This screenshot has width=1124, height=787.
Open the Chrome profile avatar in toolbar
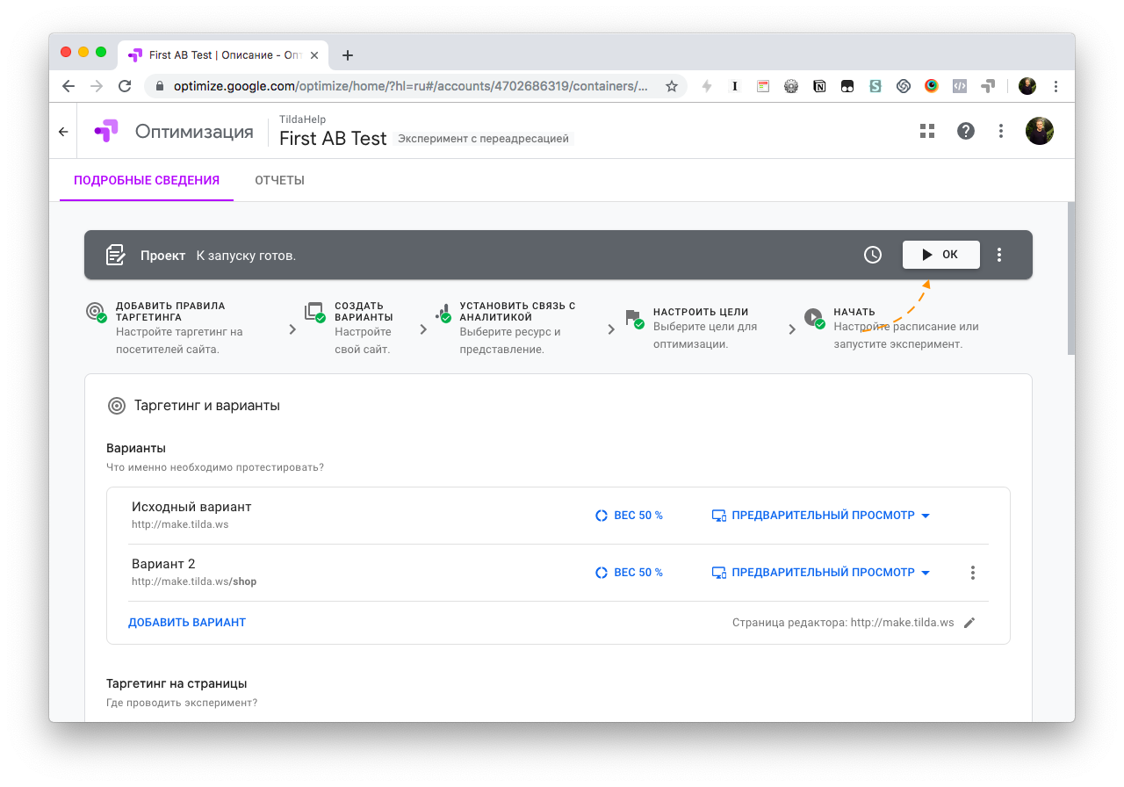pos(1027,86)
